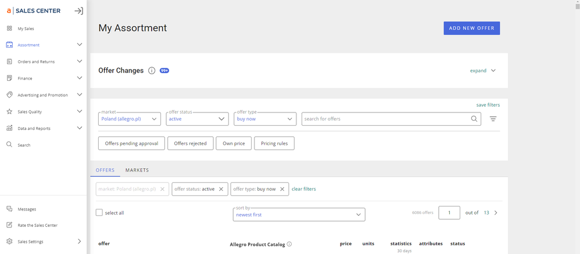Viewport: 580px width, 254px height.
Task: Click the page number input field
Action: coord(449,213)
